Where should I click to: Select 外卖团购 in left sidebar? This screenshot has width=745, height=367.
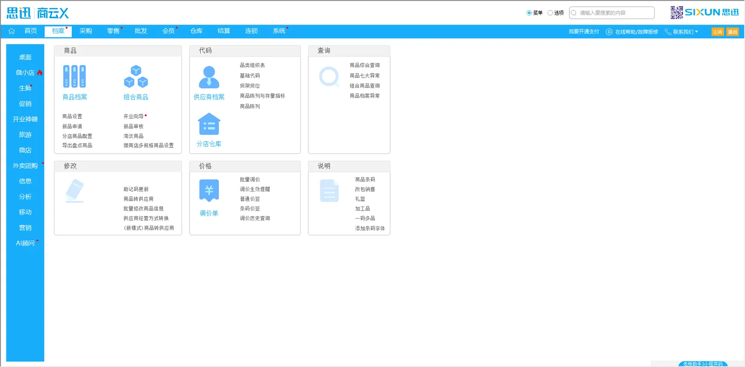coord(25,166)
